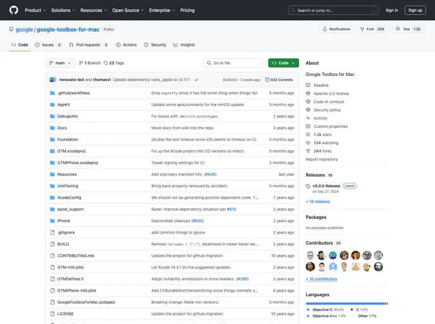Click the LICENSE file icon
435x324 pixels.
coord(52,314)
